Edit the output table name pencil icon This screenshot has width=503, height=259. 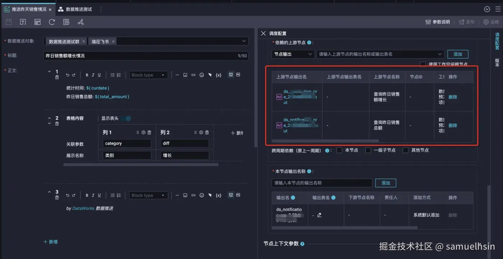tap(319, 215)
